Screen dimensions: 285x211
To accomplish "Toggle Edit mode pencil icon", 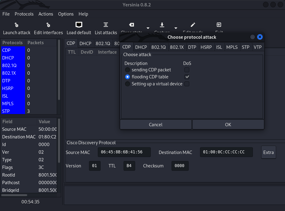I will [x=193, y=25].
